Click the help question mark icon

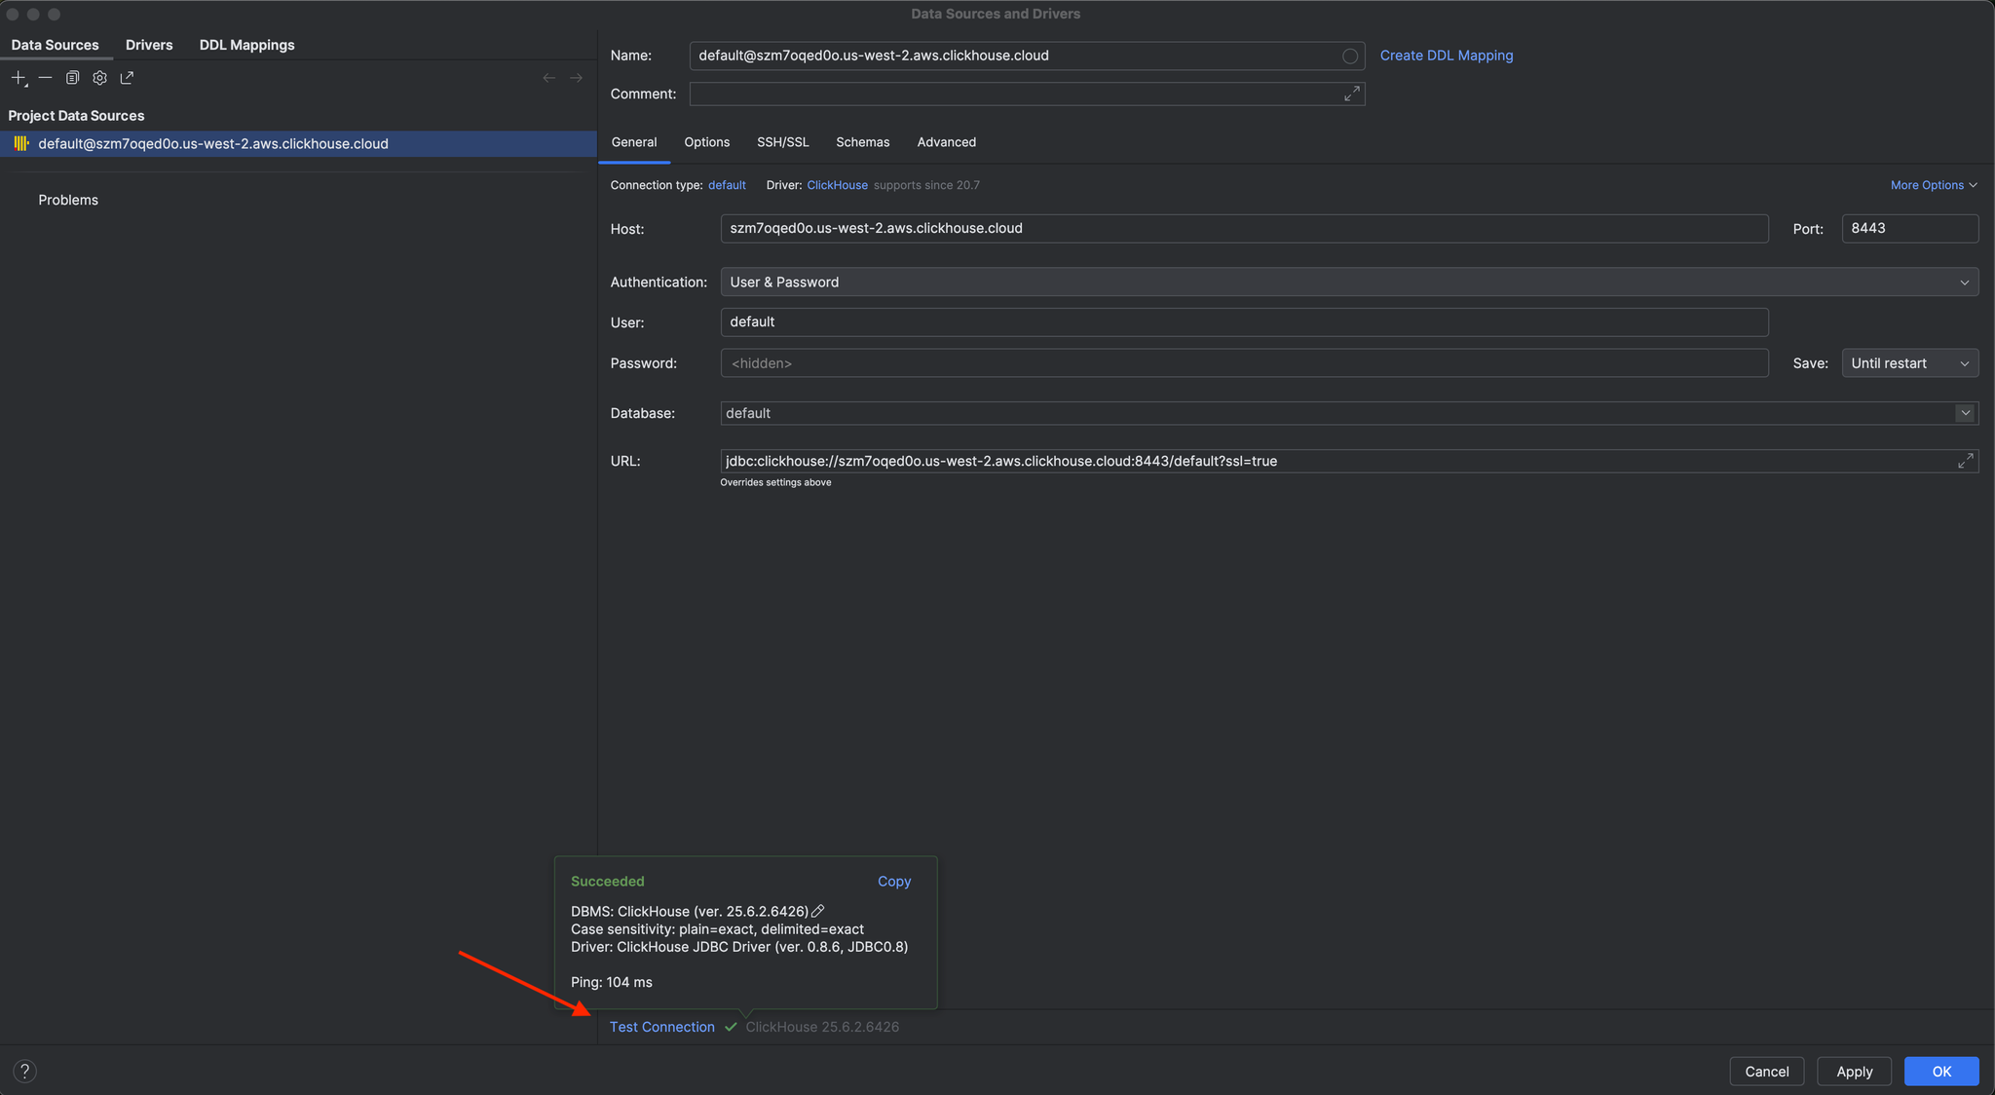(25, 1070)
